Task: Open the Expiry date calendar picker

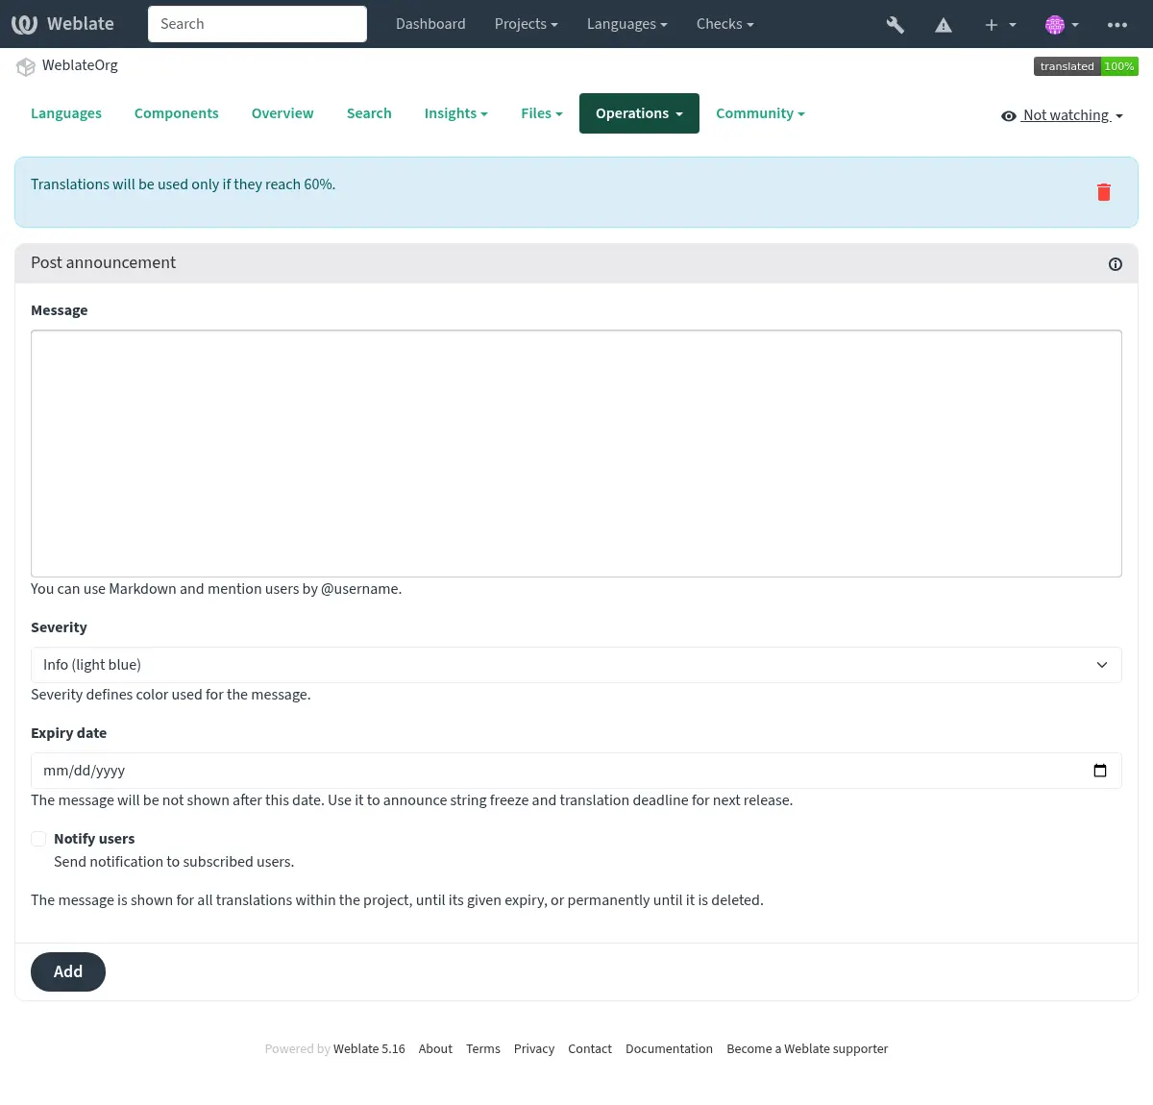Action: point(1099,771)
